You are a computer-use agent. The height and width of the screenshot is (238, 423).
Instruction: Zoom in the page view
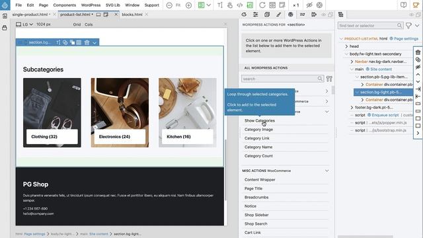point(188,5)
